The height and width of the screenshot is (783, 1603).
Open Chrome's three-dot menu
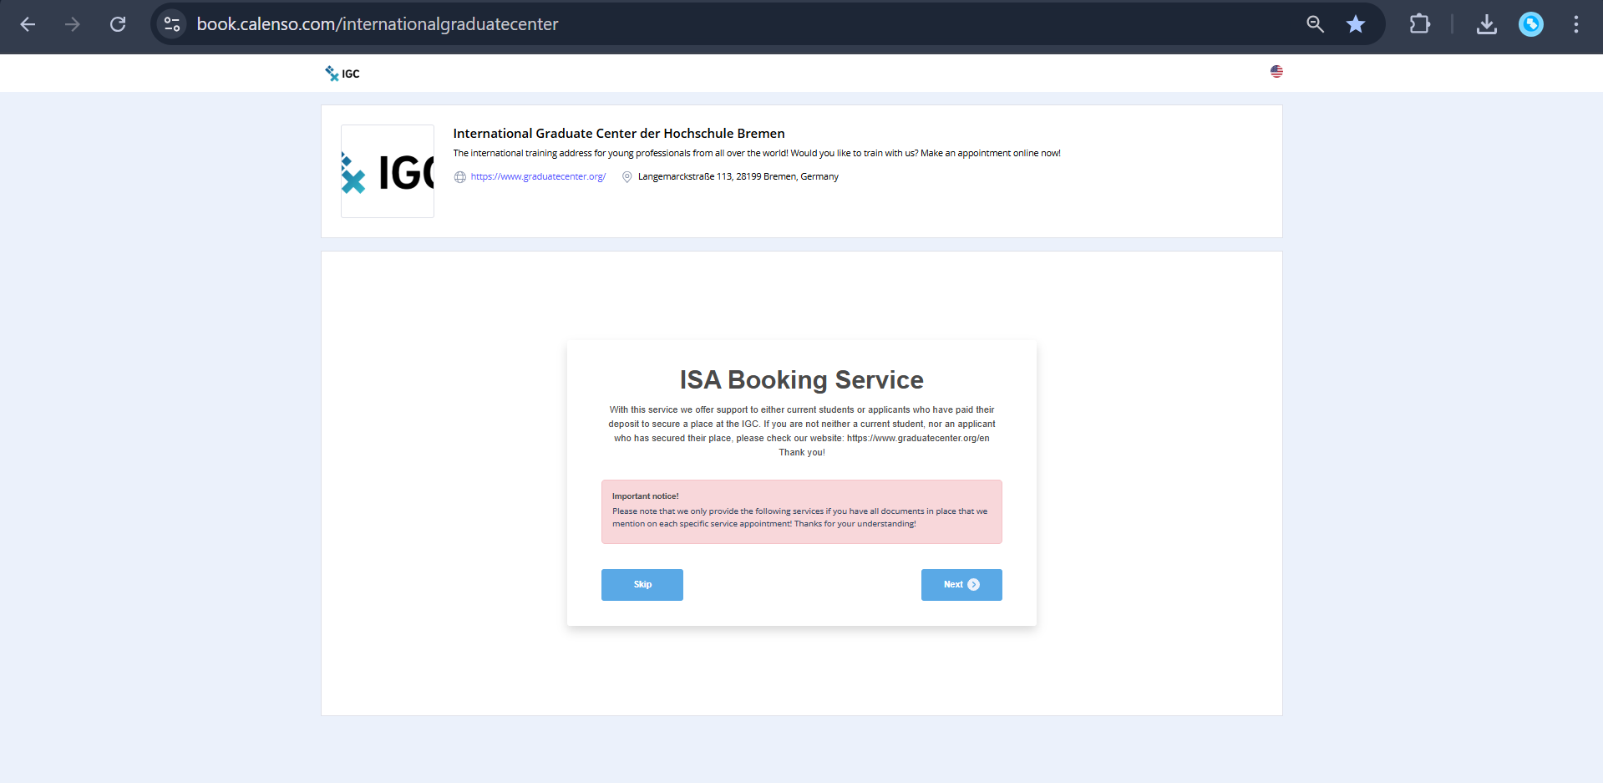click(1576, 24)
